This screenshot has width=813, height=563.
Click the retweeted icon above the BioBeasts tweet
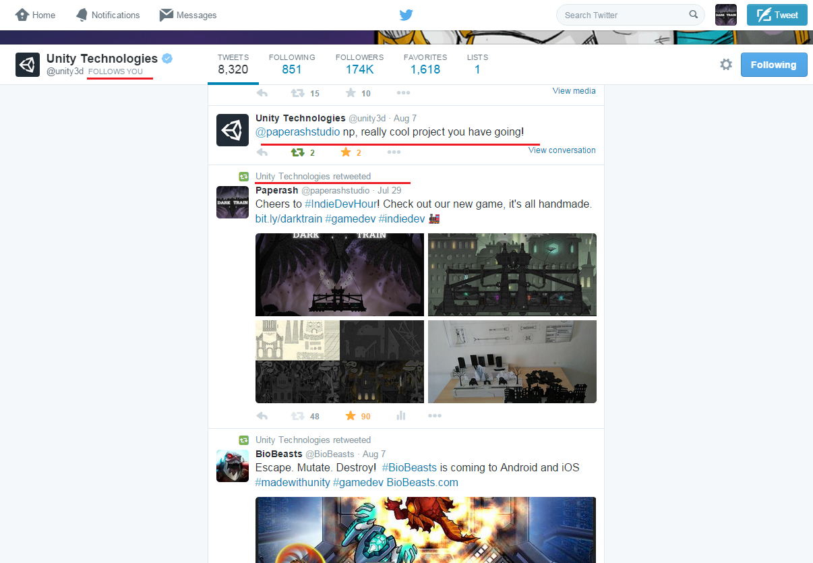click(x=244, y=440)
